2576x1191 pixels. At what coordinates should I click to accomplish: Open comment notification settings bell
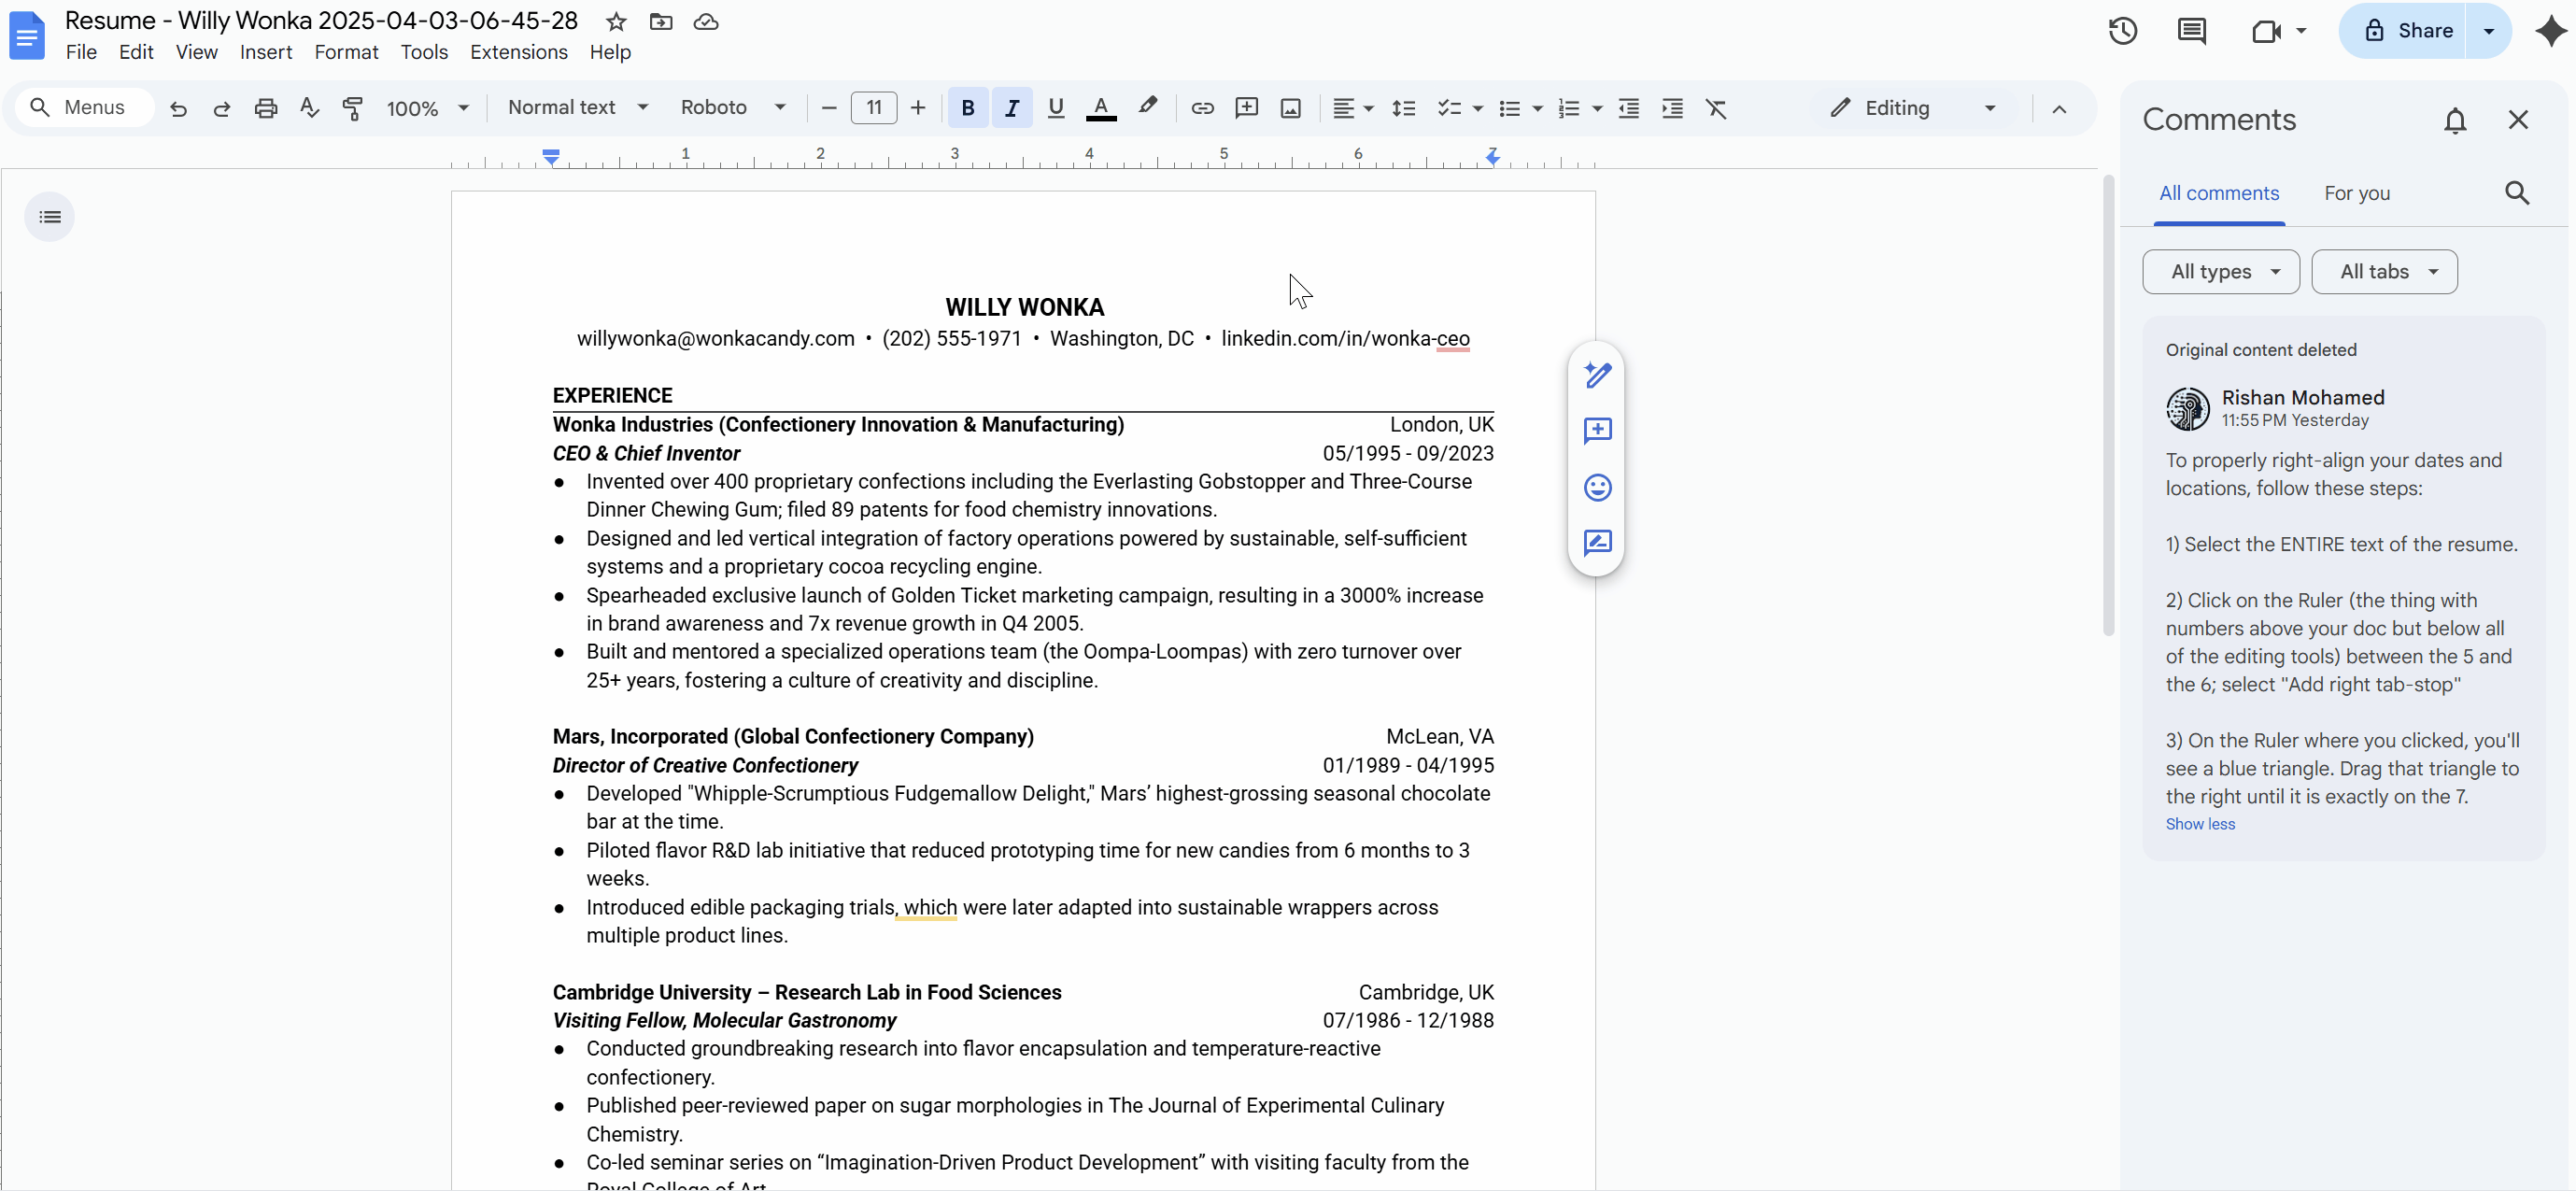coord(2455,121)
